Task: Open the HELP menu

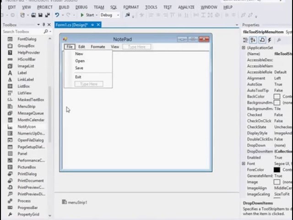Action: pos(228,7)
